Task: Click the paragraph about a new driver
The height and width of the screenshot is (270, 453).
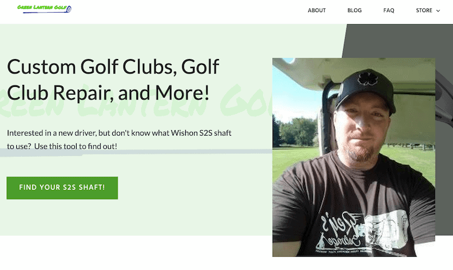Action: tap(119, 139)
